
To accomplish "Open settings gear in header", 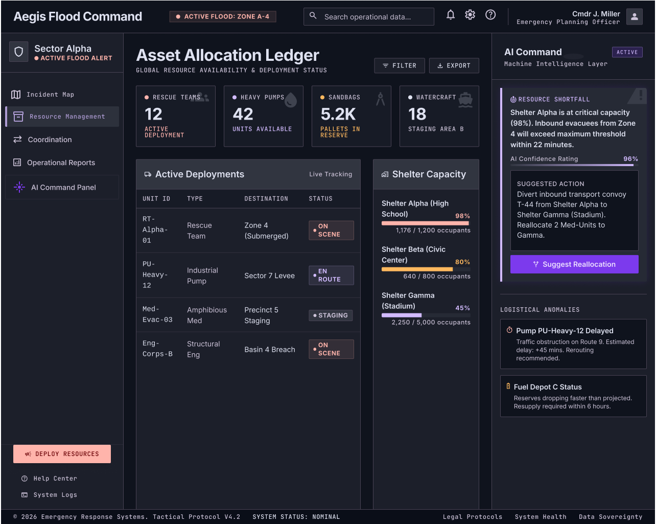I will pos(470,15).
